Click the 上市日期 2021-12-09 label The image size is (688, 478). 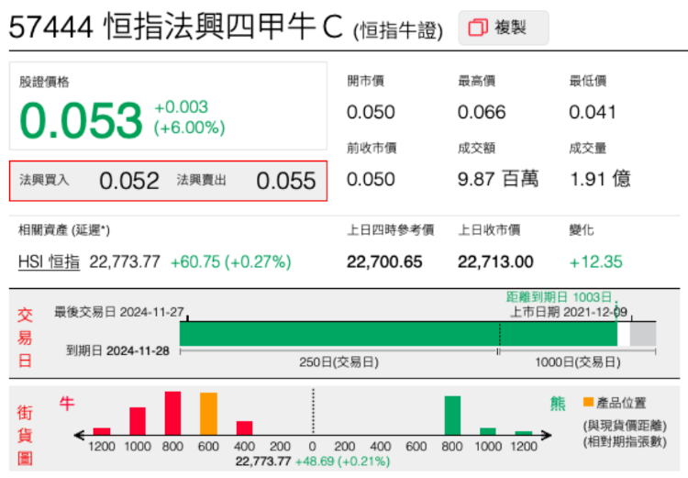[569, 312]
